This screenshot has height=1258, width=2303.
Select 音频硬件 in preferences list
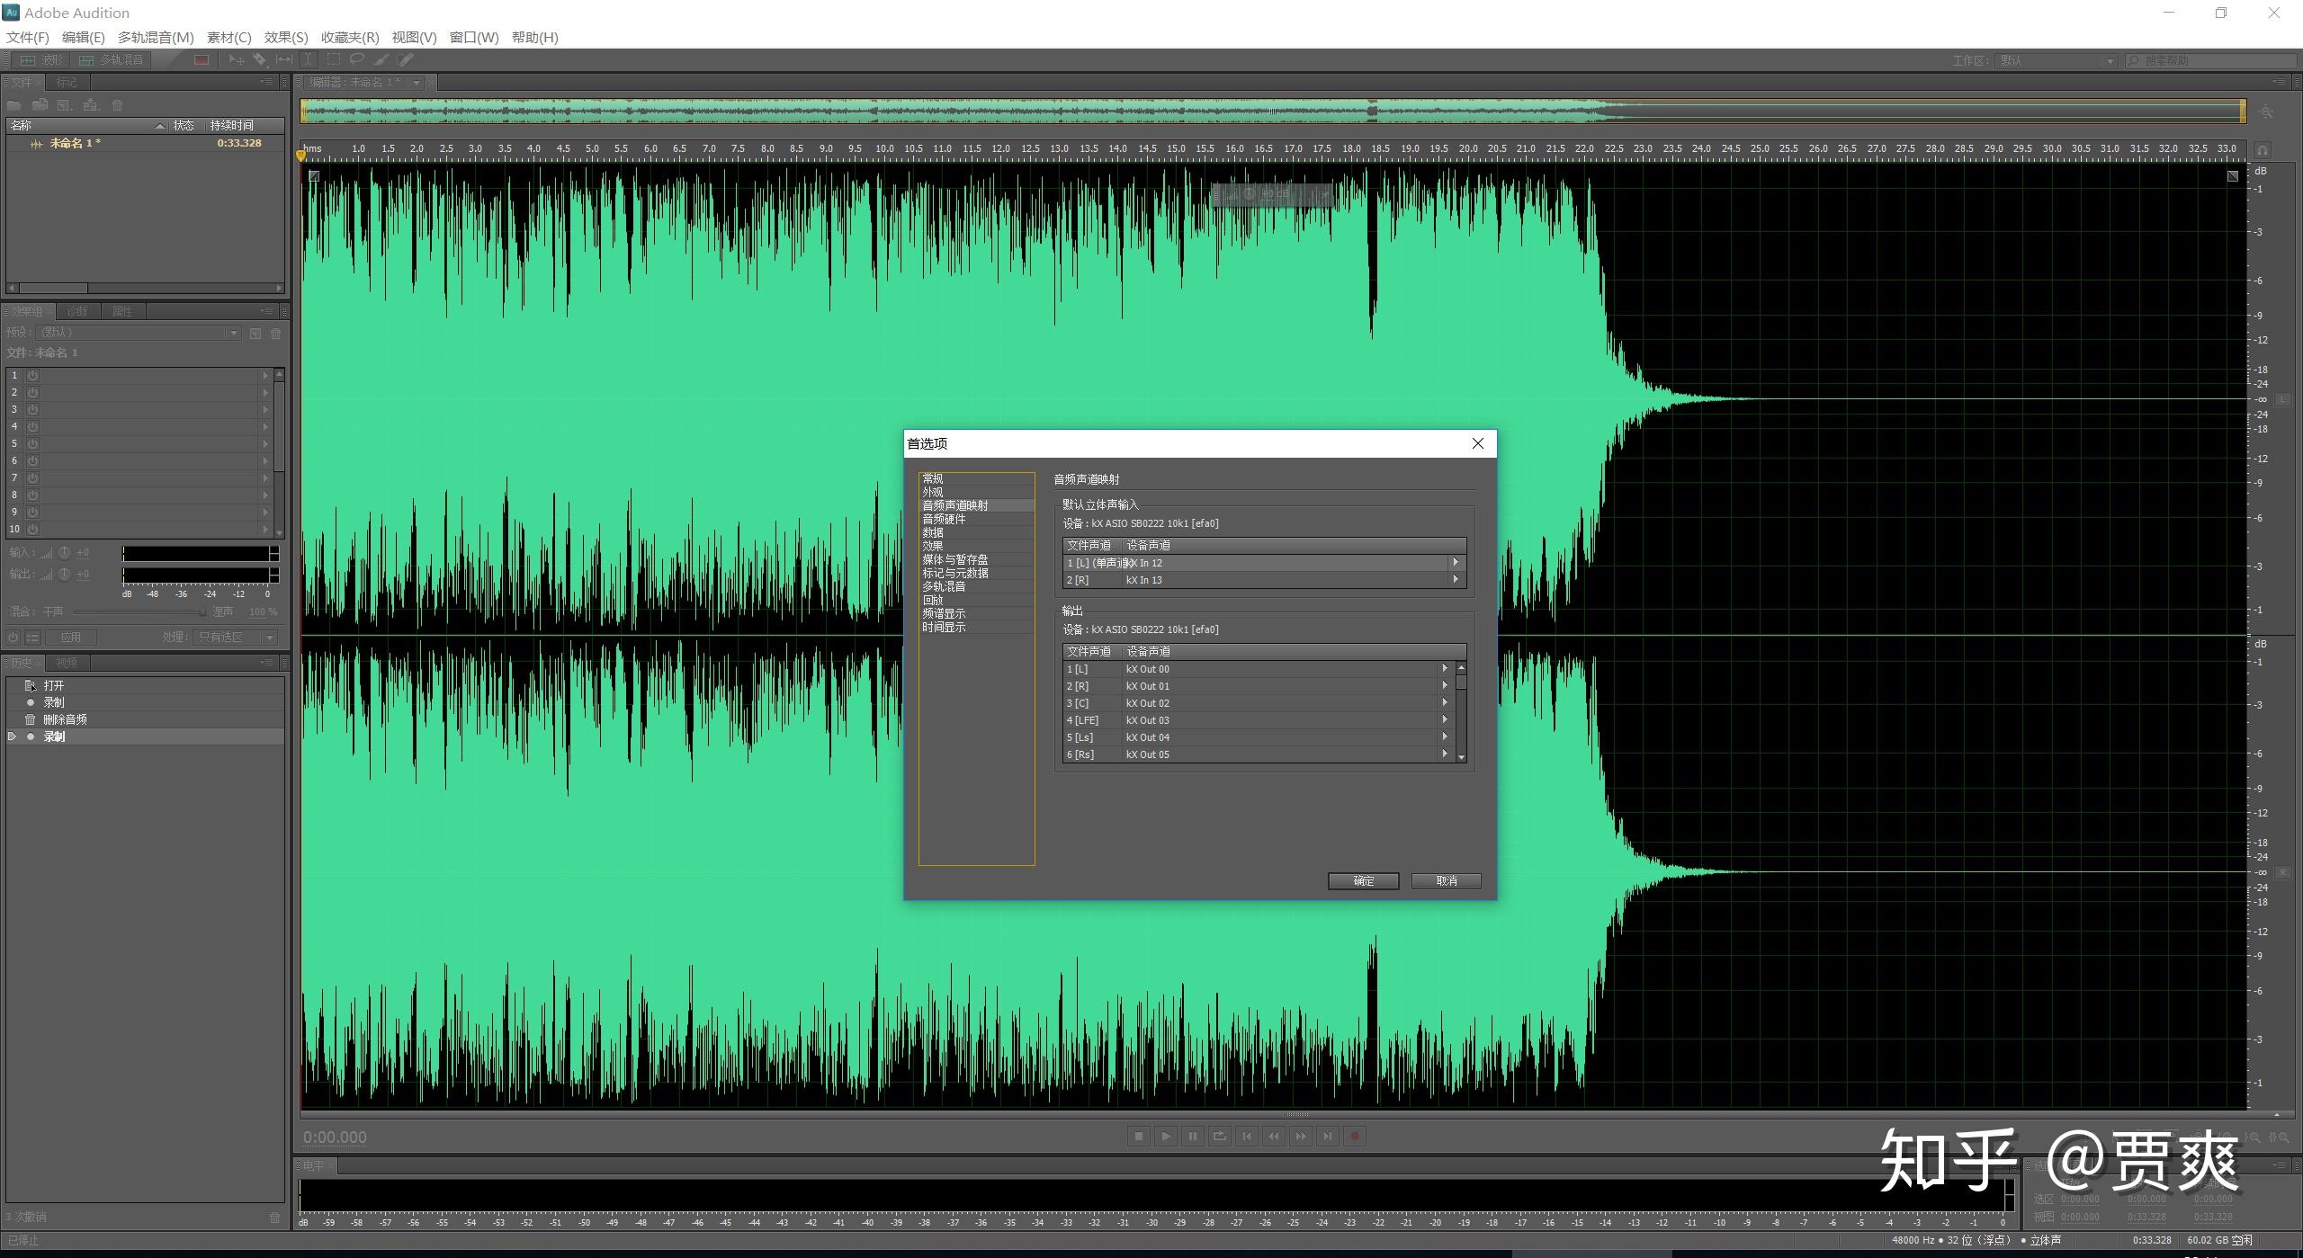[x=977, y=519]
